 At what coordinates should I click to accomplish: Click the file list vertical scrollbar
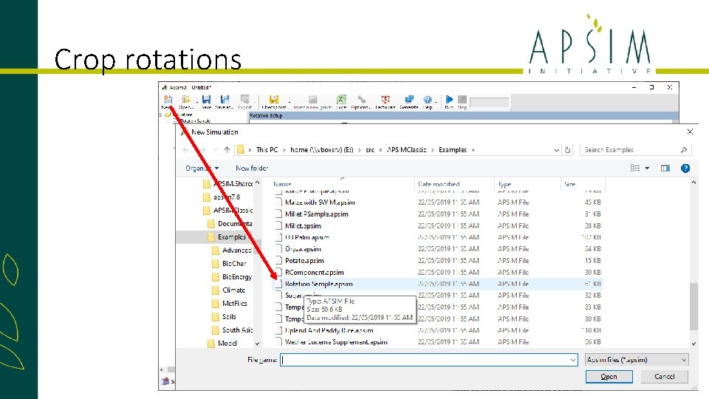pyautogui.click(x=693, y=307)
